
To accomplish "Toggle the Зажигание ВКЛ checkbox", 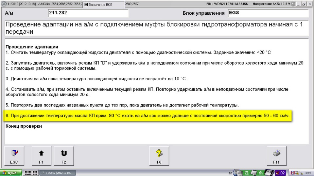I will click(x=86, y=5).
